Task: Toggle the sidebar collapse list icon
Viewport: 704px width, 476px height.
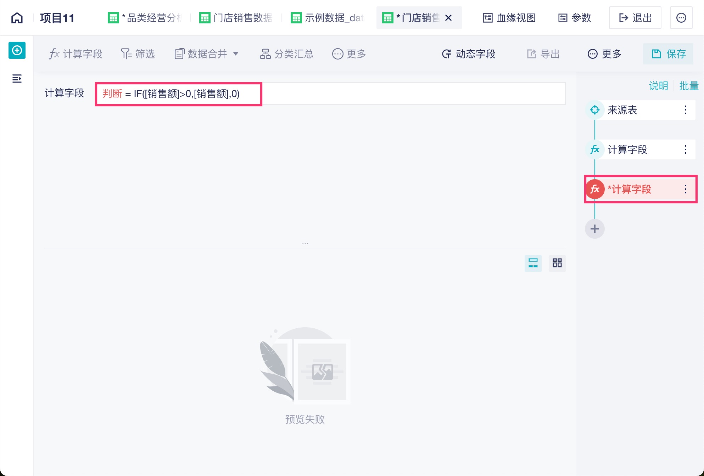Action: pos(17,78)
